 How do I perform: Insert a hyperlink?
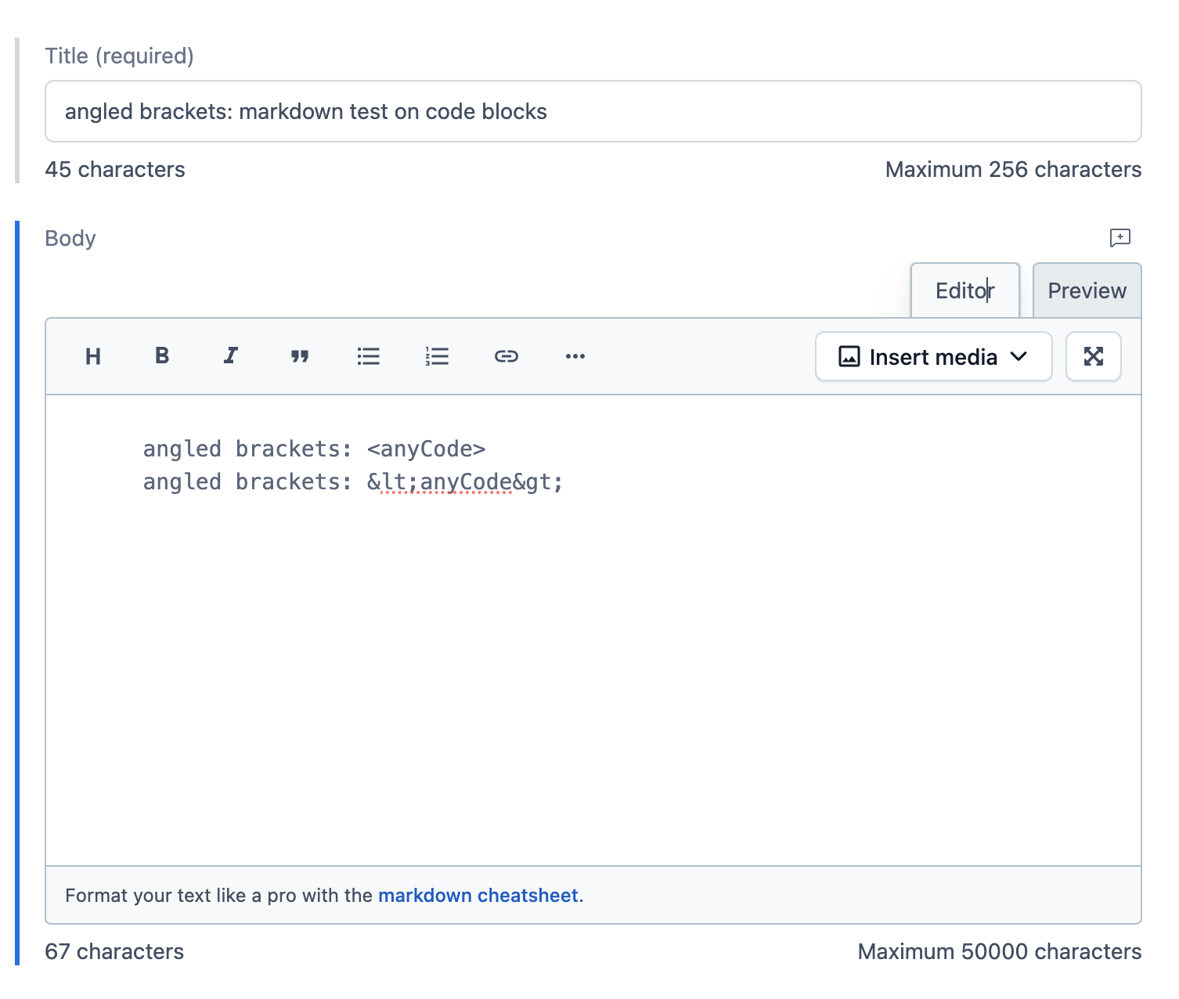pyautogui.click(x=507, y=356)
